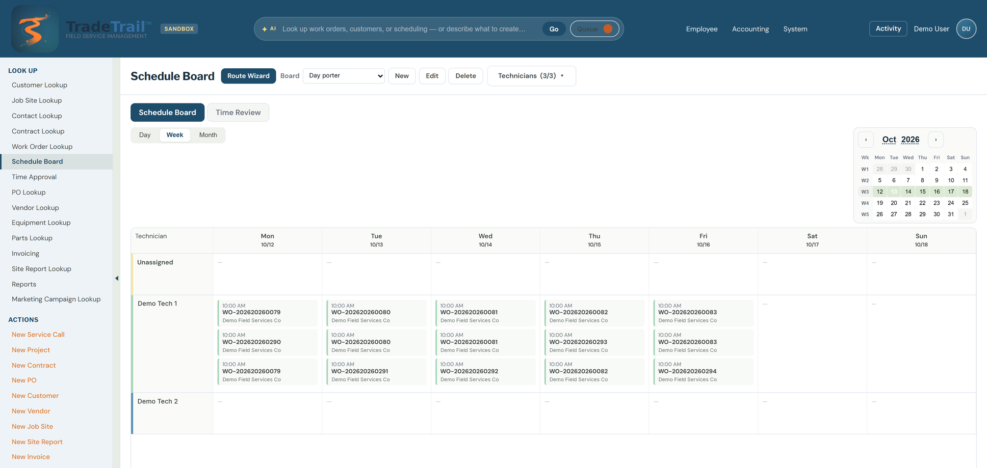The image size is (987, 468).
Task: Open the Board dropdown showing Day porter
Action: tap(344, 76)
